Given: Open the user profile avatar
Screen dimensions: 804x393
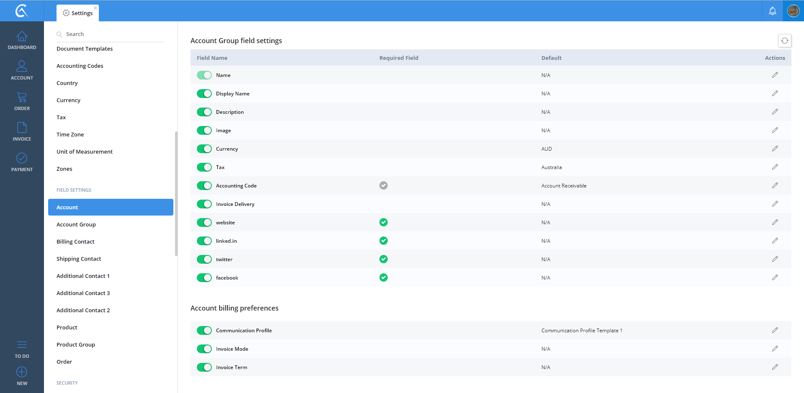Looking at the screenshot, I should coord(793,11).
